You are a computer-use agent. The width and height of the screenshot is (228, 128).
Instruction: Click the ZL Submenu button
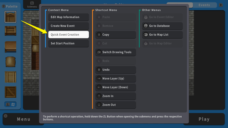[32, 4]
